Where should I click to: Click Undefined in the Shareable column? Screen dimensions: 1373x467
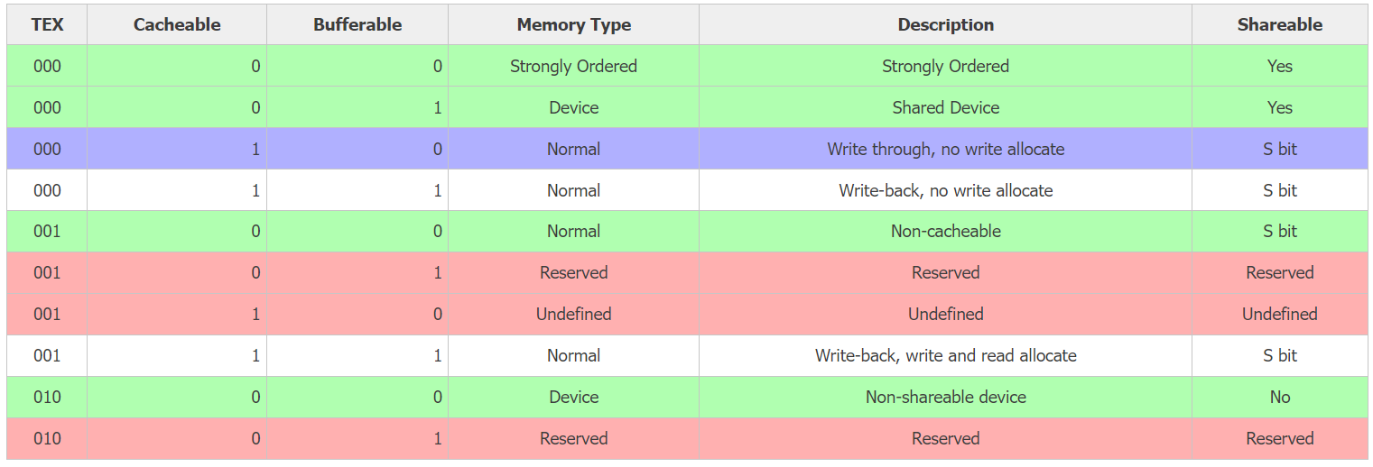(x=1280, y=314)
